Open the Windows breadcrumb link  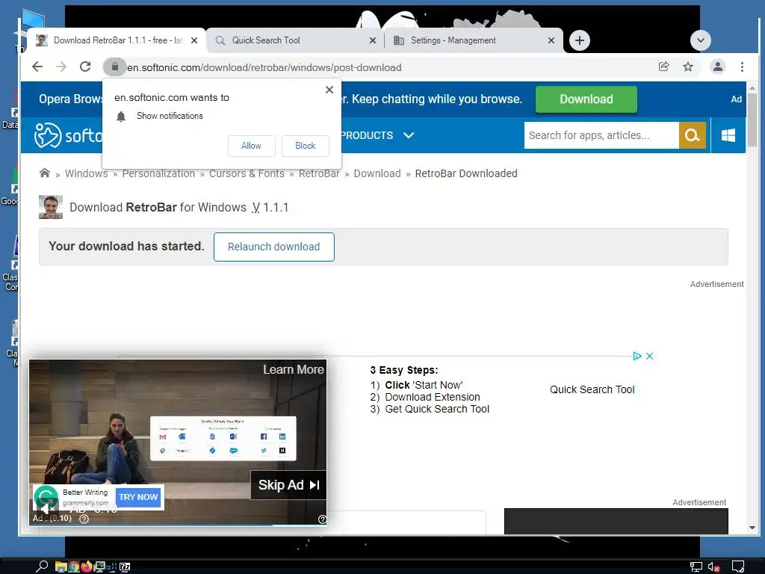point(87,173)
